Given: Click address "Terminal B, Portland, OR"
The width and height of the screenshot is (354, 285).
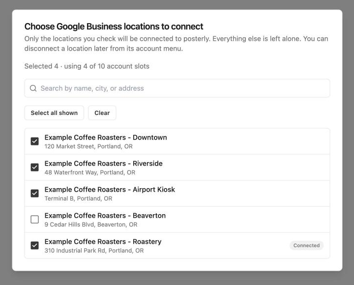Looking at the screenshot, I should (78, 199).
